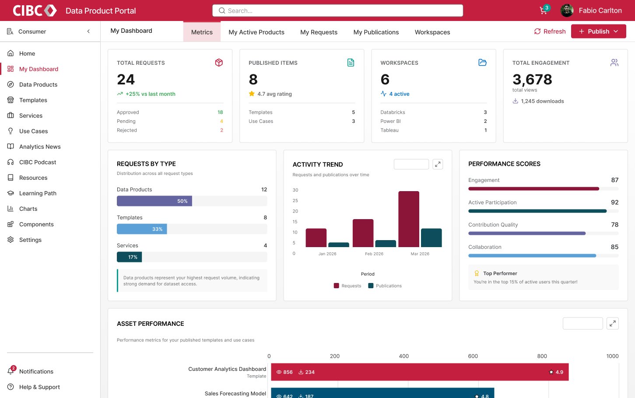Click the Total Requests cube icon
The height and width of the screenshot is (398, 635).
[219, 63]
